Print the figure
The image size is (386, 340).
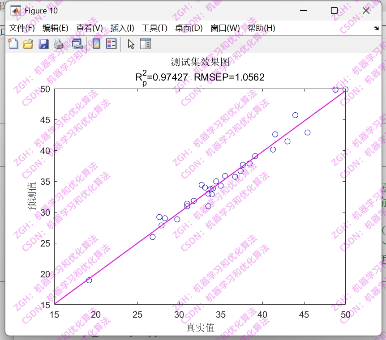(x=58, y=43)
